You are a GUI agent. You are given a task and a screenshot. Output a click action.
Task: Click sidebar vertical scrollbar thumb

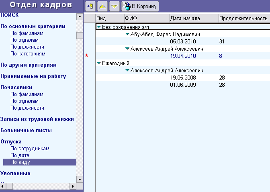tap(80, 36)
